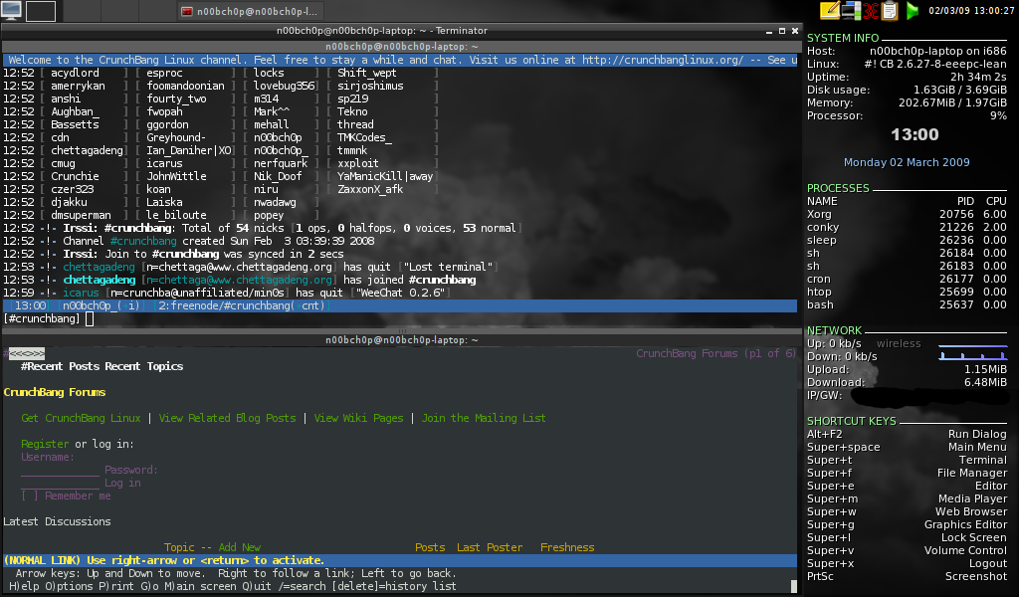1019x597 pixels.
Task: Open the View Related Blog Posts link
Action: [227, 418]
